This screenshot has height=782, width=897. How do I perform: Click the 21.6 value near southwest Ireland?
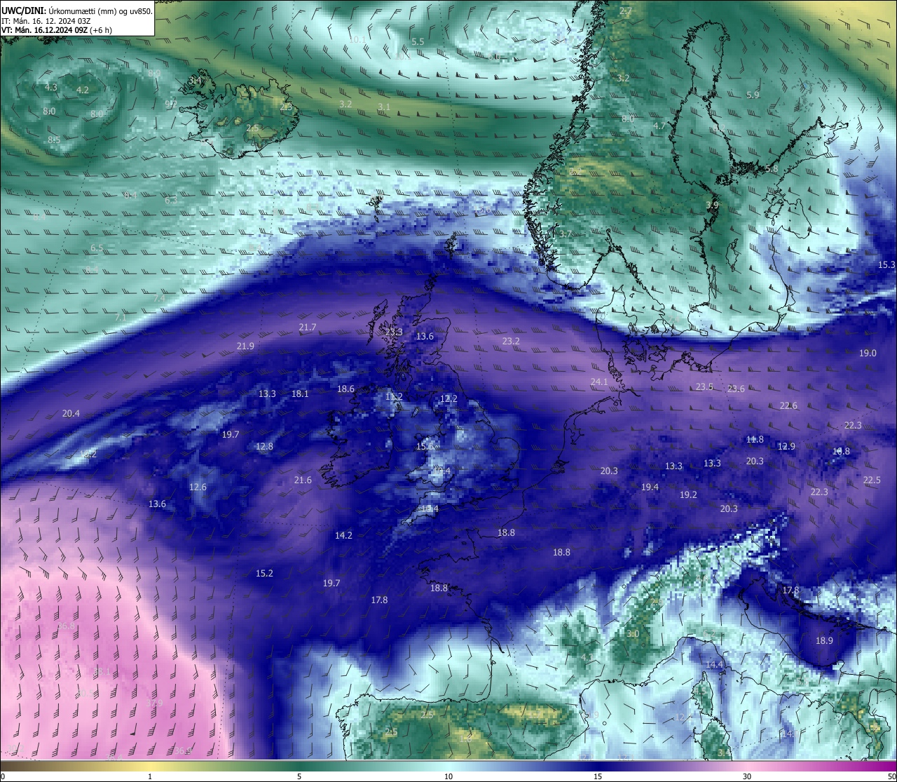pyautogui.click(x=303, y=480)
